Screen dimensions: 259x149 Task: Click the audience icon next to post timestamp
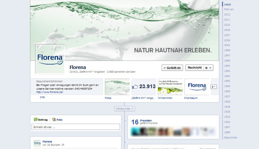click(x=63, y=145)
